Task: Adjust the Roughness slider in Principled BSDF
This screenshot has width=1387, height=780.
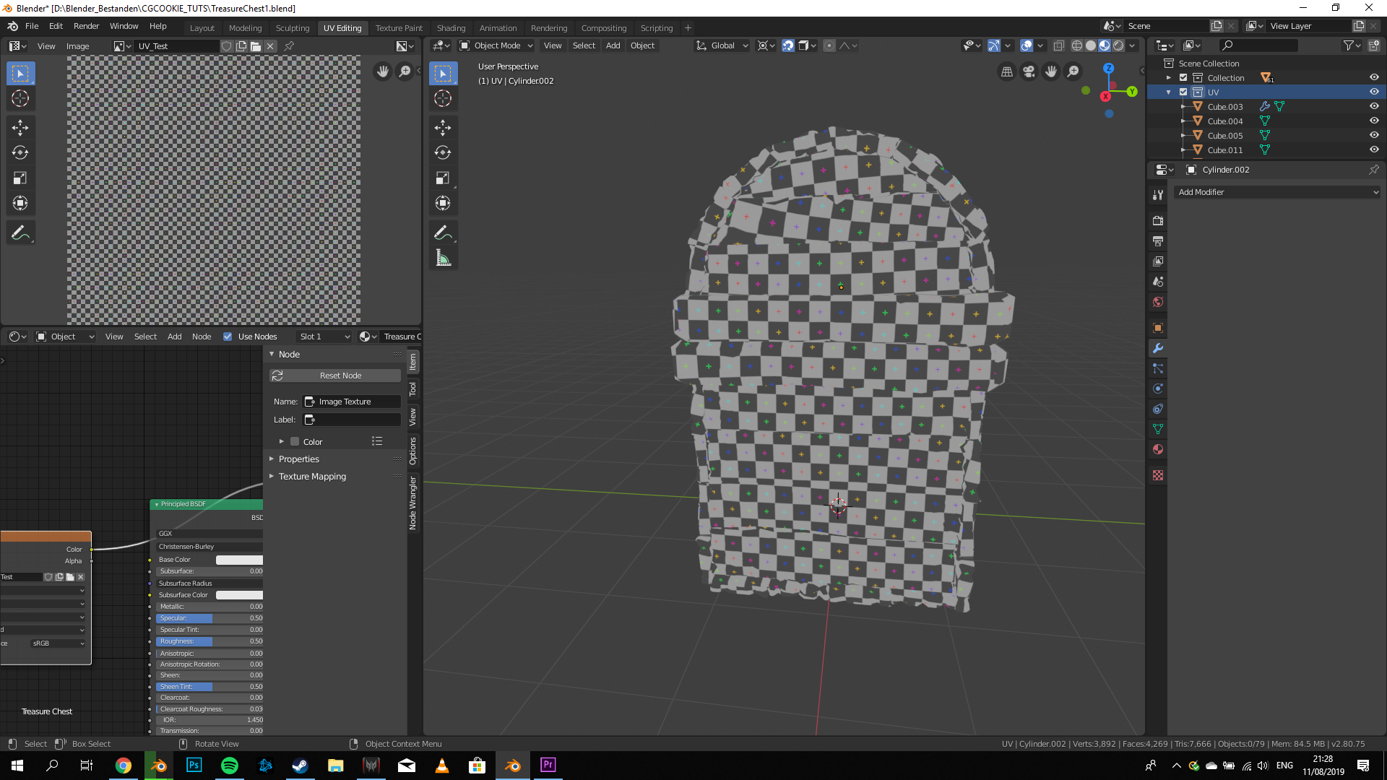Action: [209, 641]
